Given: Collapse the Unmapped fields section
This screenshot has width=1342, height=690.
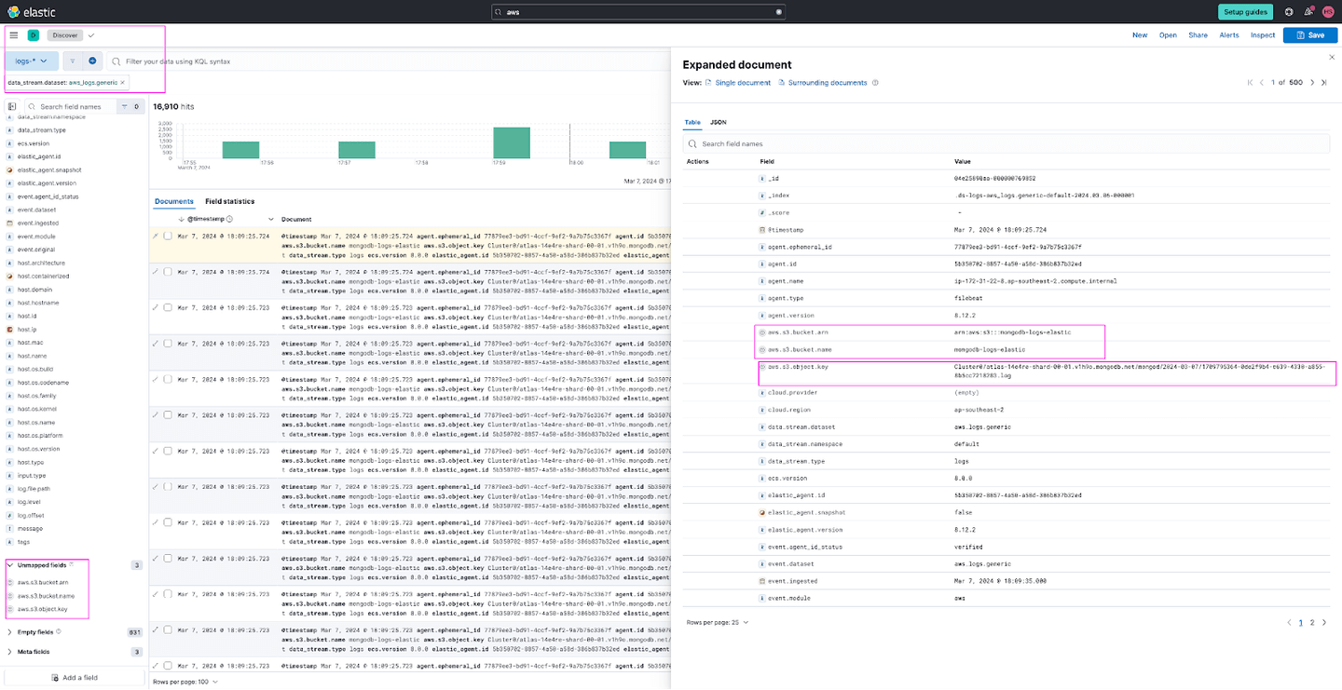Looking at the screenshot, I should [10, 564].
